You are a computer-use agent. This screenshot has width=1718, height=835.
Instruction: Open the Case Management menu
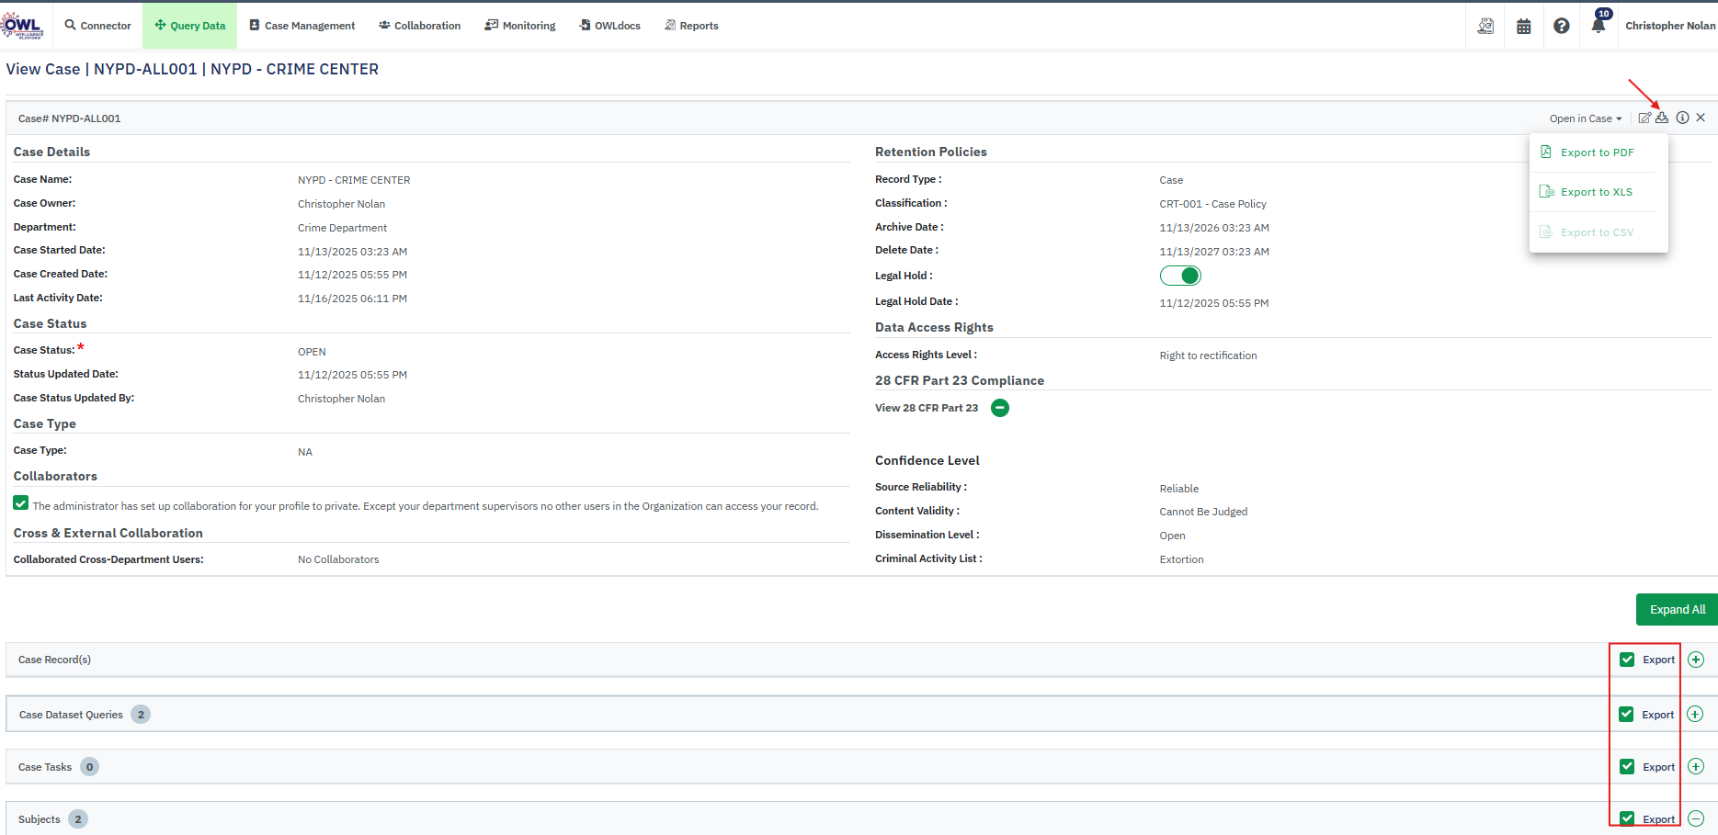coord(302,26)
